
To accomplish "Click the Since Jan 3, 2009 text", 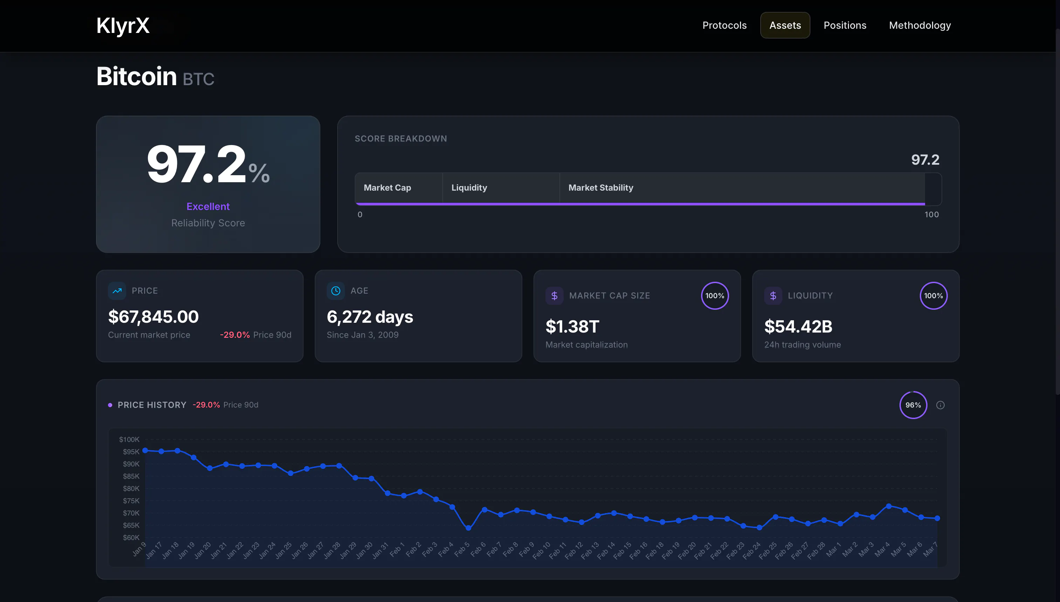I will pyautogui.click(x=363, y=335).
